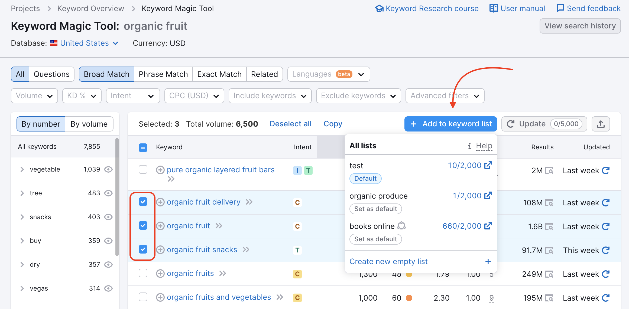This screenshot has height=309, width=629.
Task: Toggle checkbox for 'organic fruit'
Action: (144, 225)
